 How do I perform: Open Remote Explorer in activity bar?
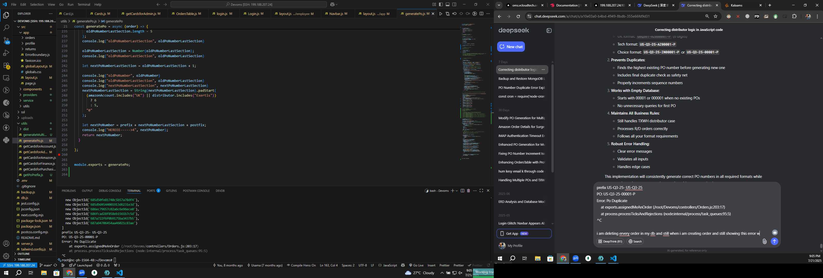tap(6, 78)
